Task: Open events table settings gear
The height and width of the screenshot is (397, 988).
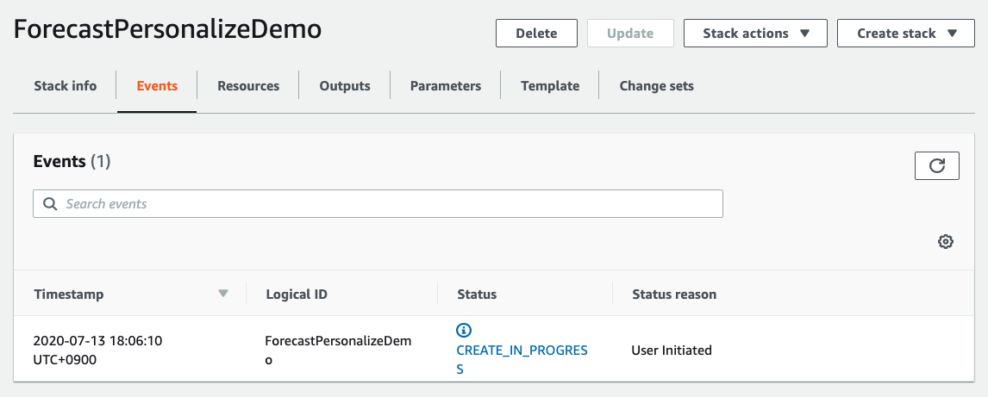Action: [945, 242]
